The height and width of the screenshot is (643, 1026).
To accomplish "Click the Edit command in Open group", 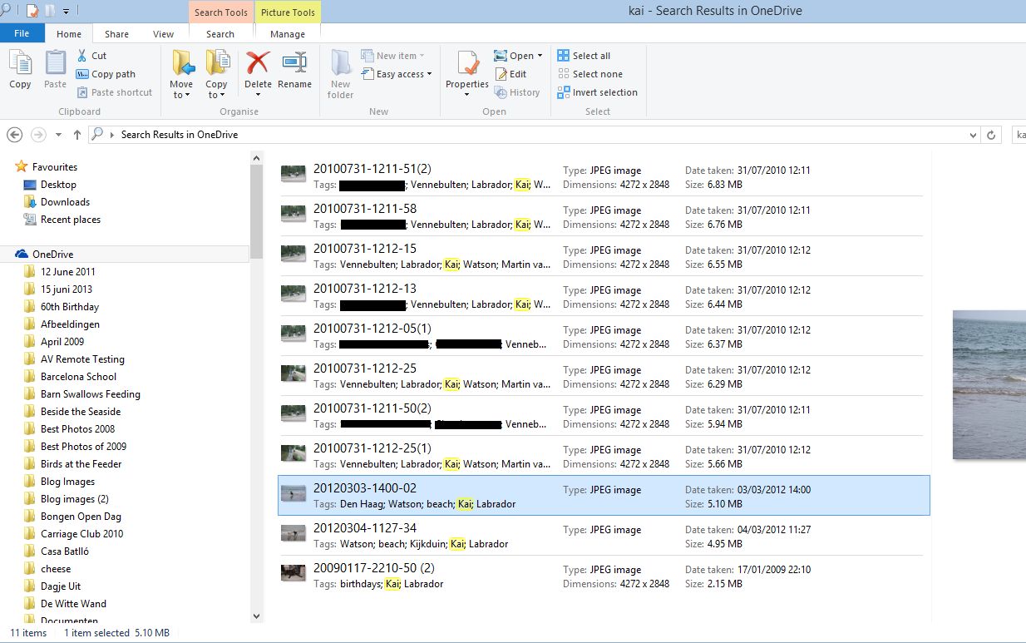I will 511,74.
